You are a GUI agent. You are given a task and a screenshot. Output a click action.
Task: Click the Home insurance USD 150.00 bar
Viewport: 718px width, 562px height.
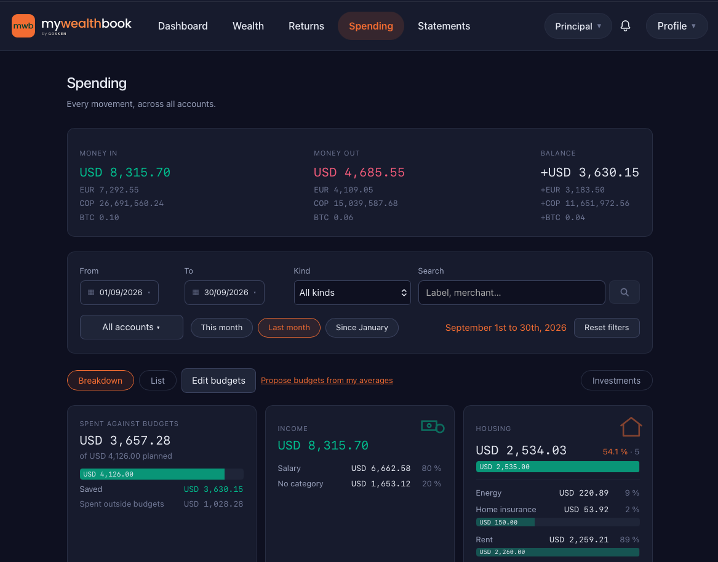point(557,522)
